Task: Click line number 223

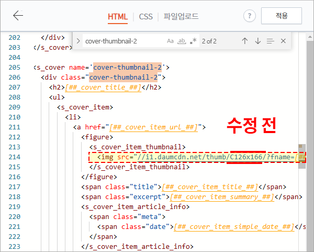Action: pyautogui.click(x=15, y=247)
